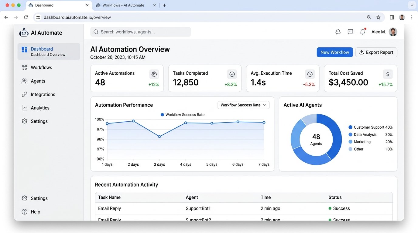The width and height of the screenshot is (418, 233).
Task: Click Customer Support legend color dot
Action: pyautogui.click(x=351, y=127)
